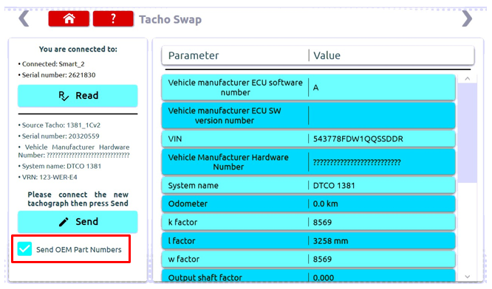The width and height of the screenshot is (492, 289).
Task: Select the Parameter column header
Action: pyautogui.click(x=194, y=55)
